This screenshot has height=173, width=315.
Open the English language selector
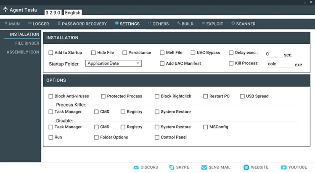[73, 13]
